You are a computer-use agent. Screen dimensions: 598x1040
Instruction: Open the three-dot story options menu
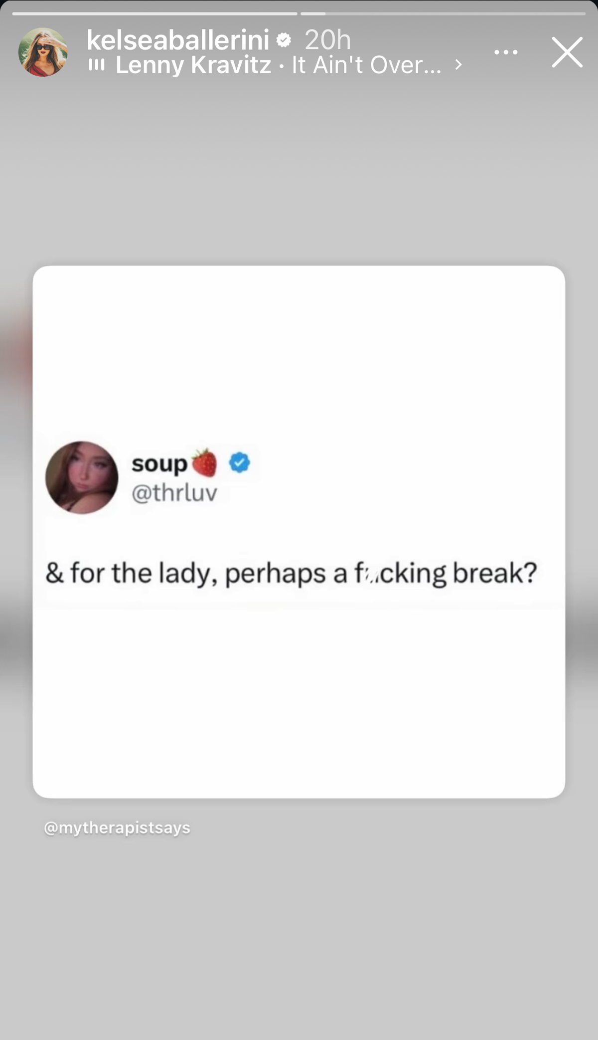[x=506, y=52]
